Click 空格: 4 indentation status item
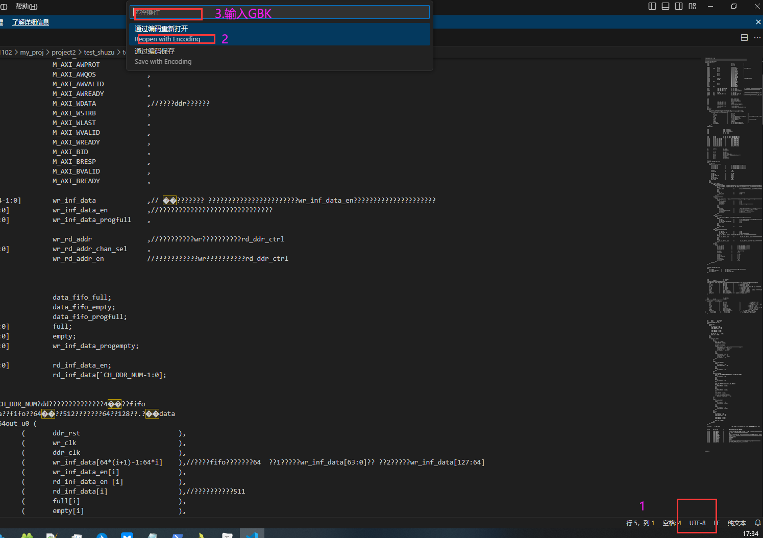This screenshot has width=763, height=538. [672, 523]
